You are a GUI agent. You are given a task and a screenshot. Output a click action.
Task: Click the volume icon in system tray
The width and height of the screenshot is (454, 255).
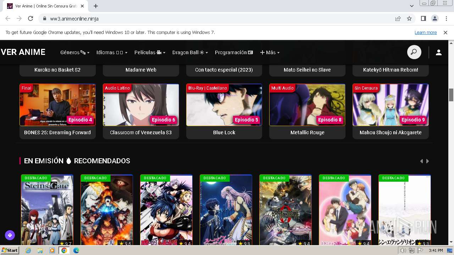click(x=403, y=250)
